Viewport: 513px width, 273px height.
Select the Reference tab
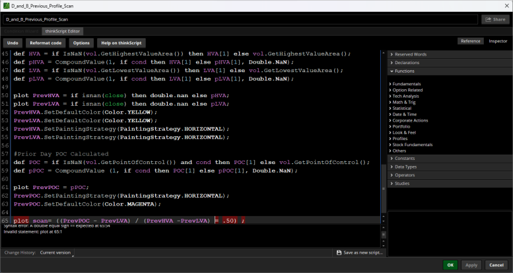click(470, 41)
